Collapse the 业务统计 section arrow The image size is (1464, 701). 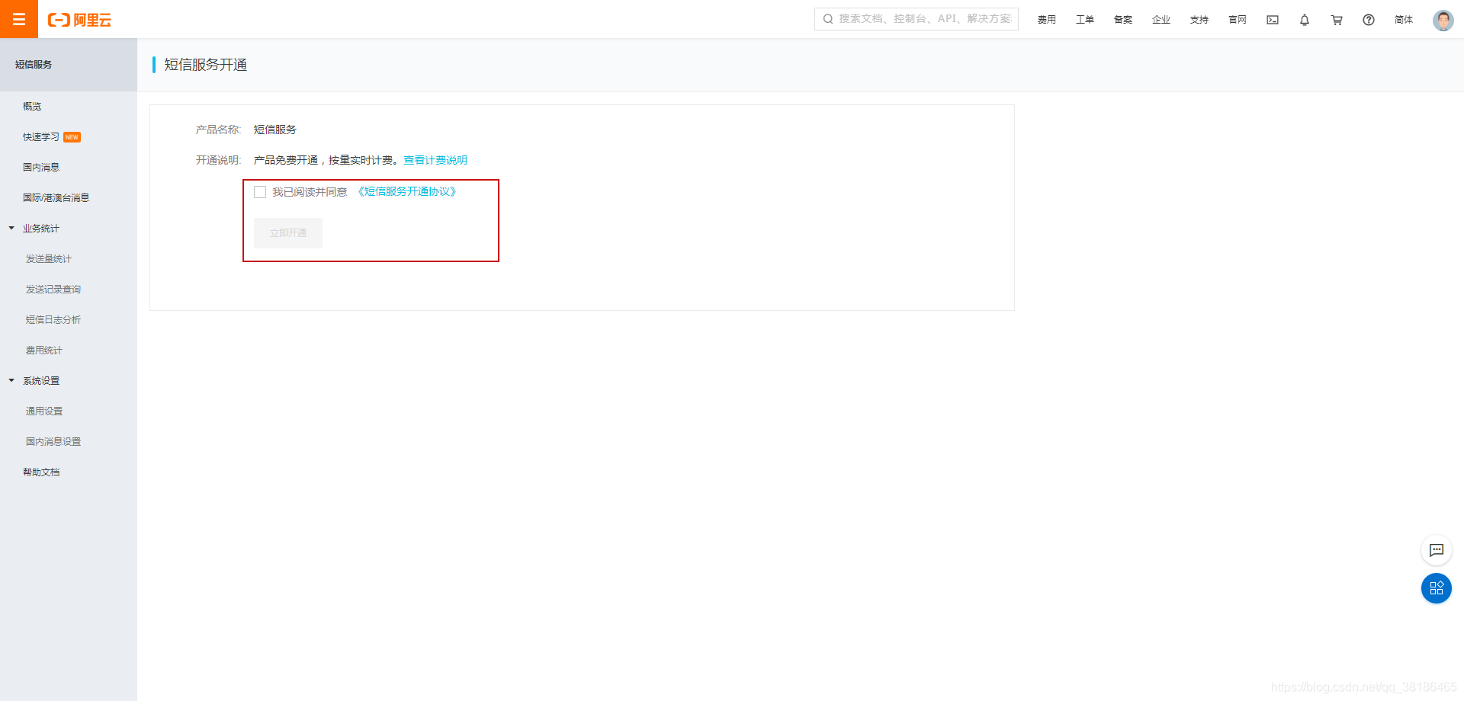[11, 228]
